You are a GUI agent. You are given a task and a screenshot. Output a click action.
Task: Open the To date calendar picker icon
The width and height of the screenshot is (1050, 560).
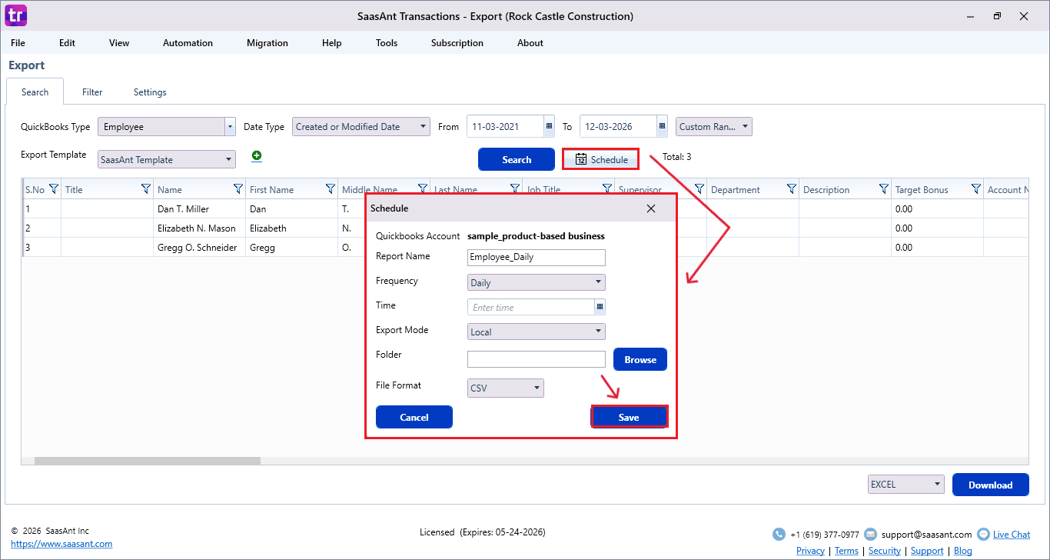point(662,127)
